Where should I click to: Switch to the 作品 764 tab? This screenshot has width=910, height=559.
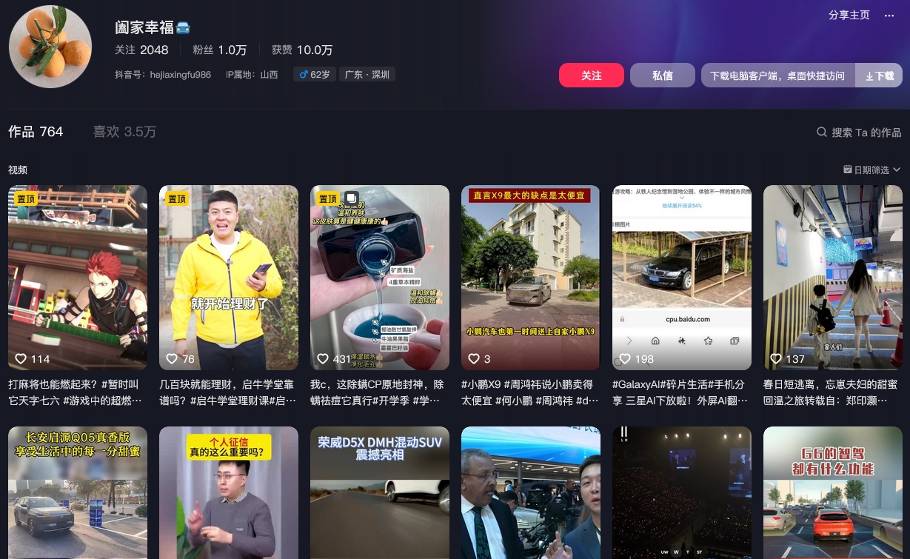[x=36, y=132]
